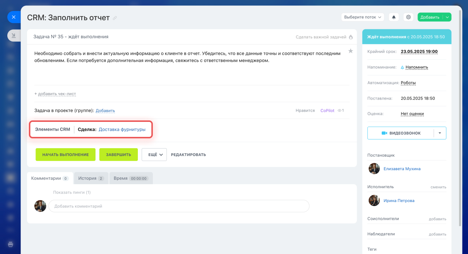Image resolution: width=468 pixels, height=254 pixels.
Task: Open task settings gear icon
Action: pos(408,17)
